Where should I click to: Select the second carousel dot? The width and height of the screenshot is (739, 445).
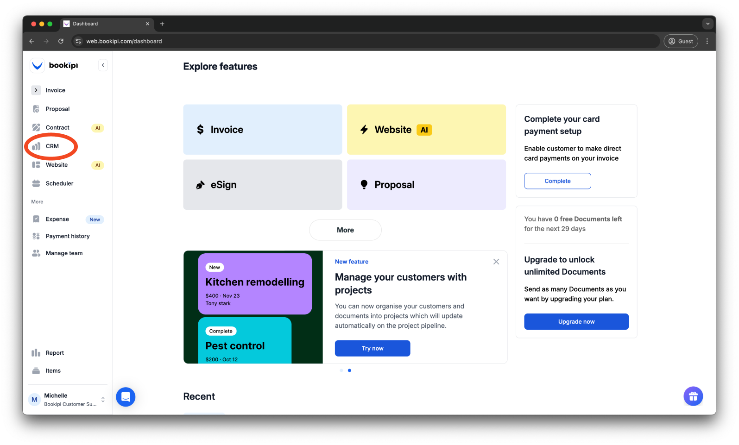tap(349, 370)
